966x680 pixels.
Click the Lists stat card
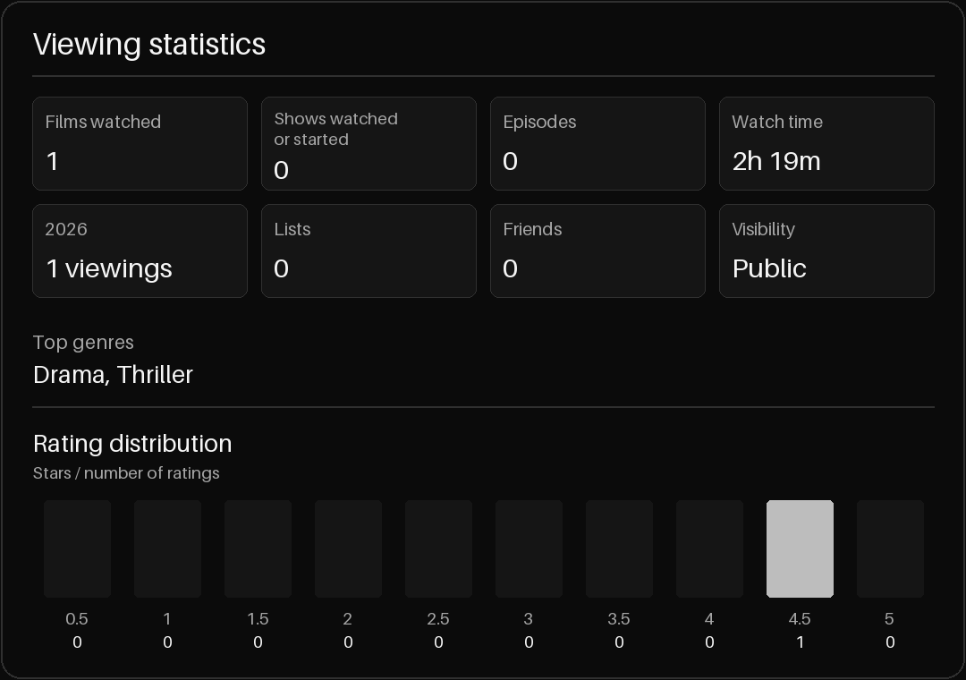pyautogui.click(x=369, y=251)
